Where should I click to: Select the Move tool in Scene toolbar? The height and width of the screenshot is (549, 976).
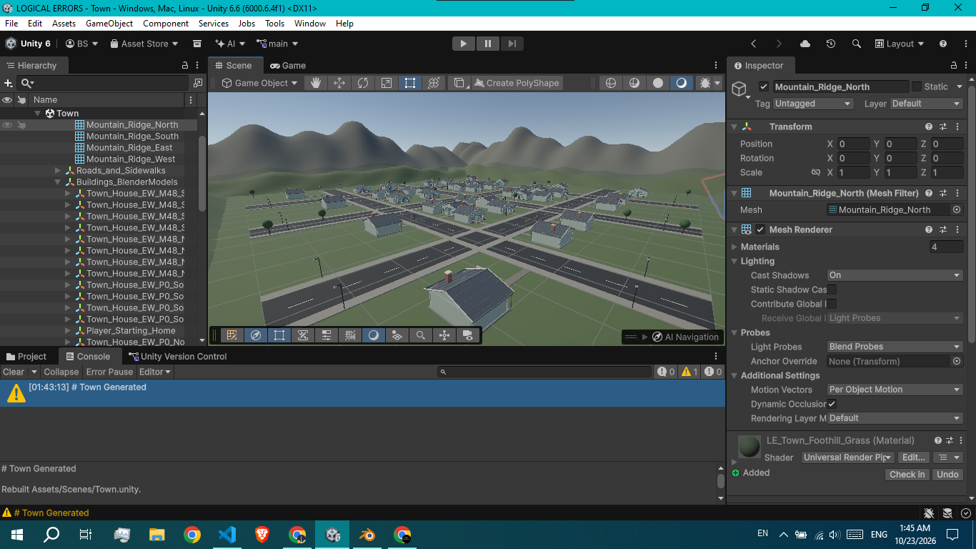(x=339, y=83)
